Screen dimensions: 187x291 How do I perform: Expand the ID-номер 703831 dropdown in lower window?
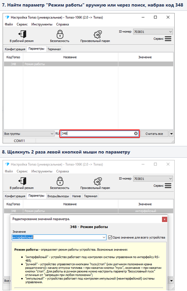coord(170,179)
